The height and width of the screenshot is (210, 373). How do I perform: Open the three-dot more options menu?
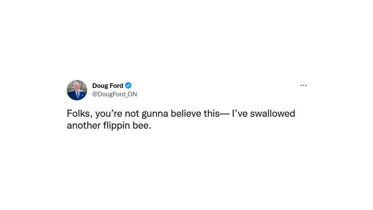coord(303,85)
